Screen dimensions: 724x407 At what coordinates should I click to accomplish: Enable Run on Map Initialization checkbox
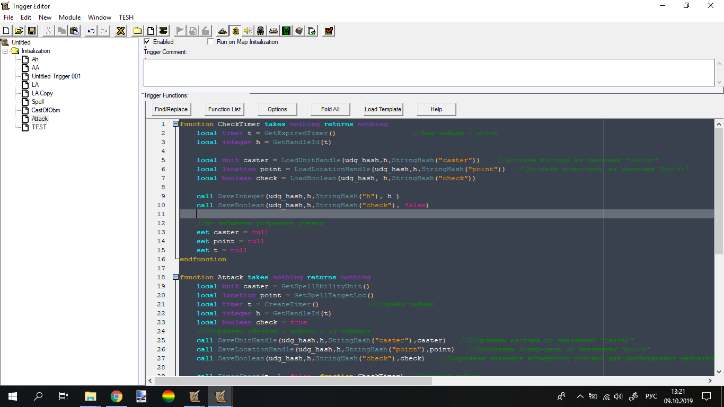(x=210, y=42)
